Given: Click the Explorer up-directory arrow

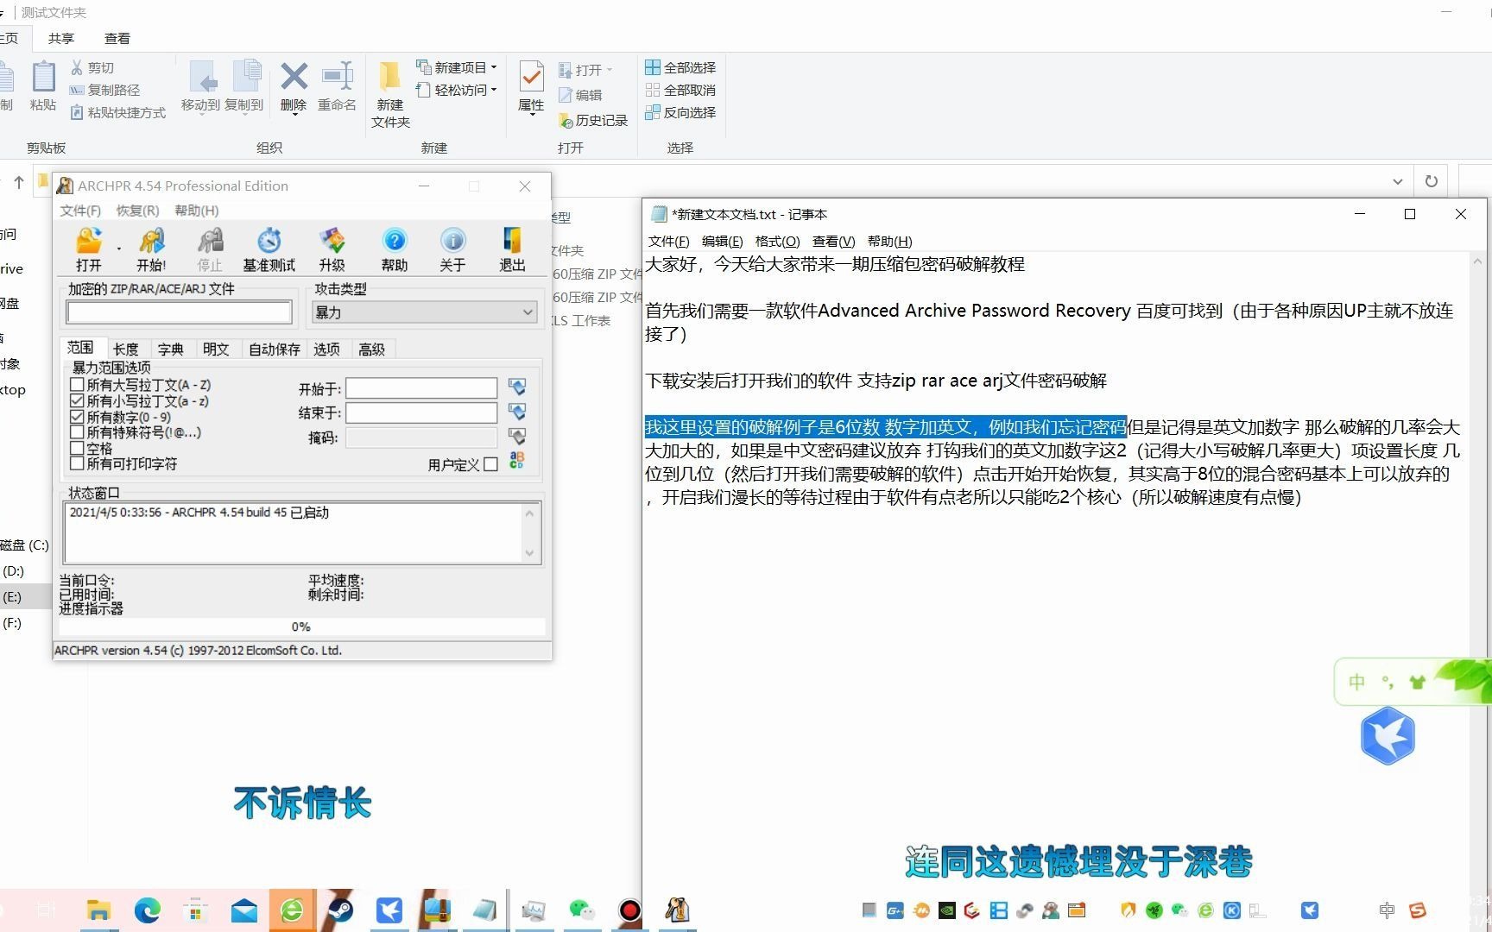Looking at the screenshot, I should 19,182.
